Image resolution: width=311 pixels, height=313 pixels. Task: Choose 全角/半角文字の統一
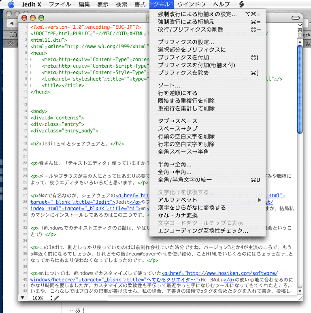208,180
